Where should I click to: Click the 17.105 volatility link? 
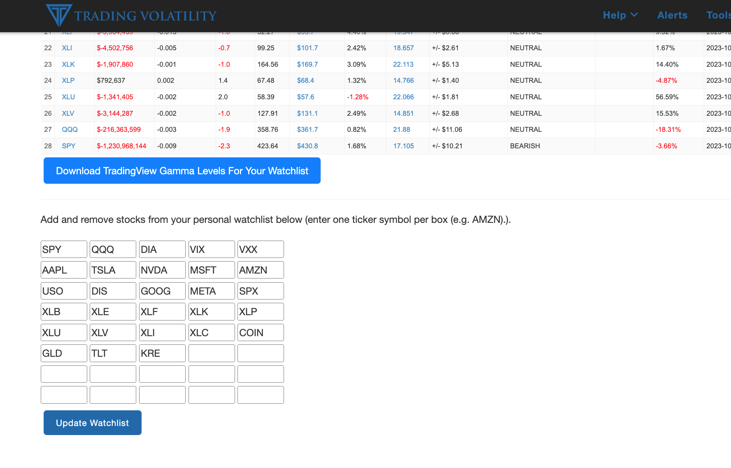(403, 146)
